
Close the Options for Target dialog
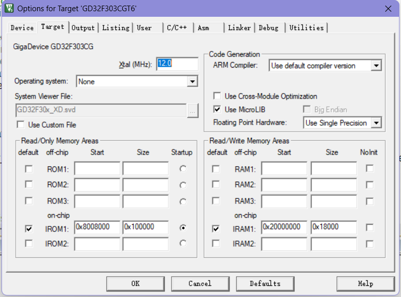click(x=388, y=9)
